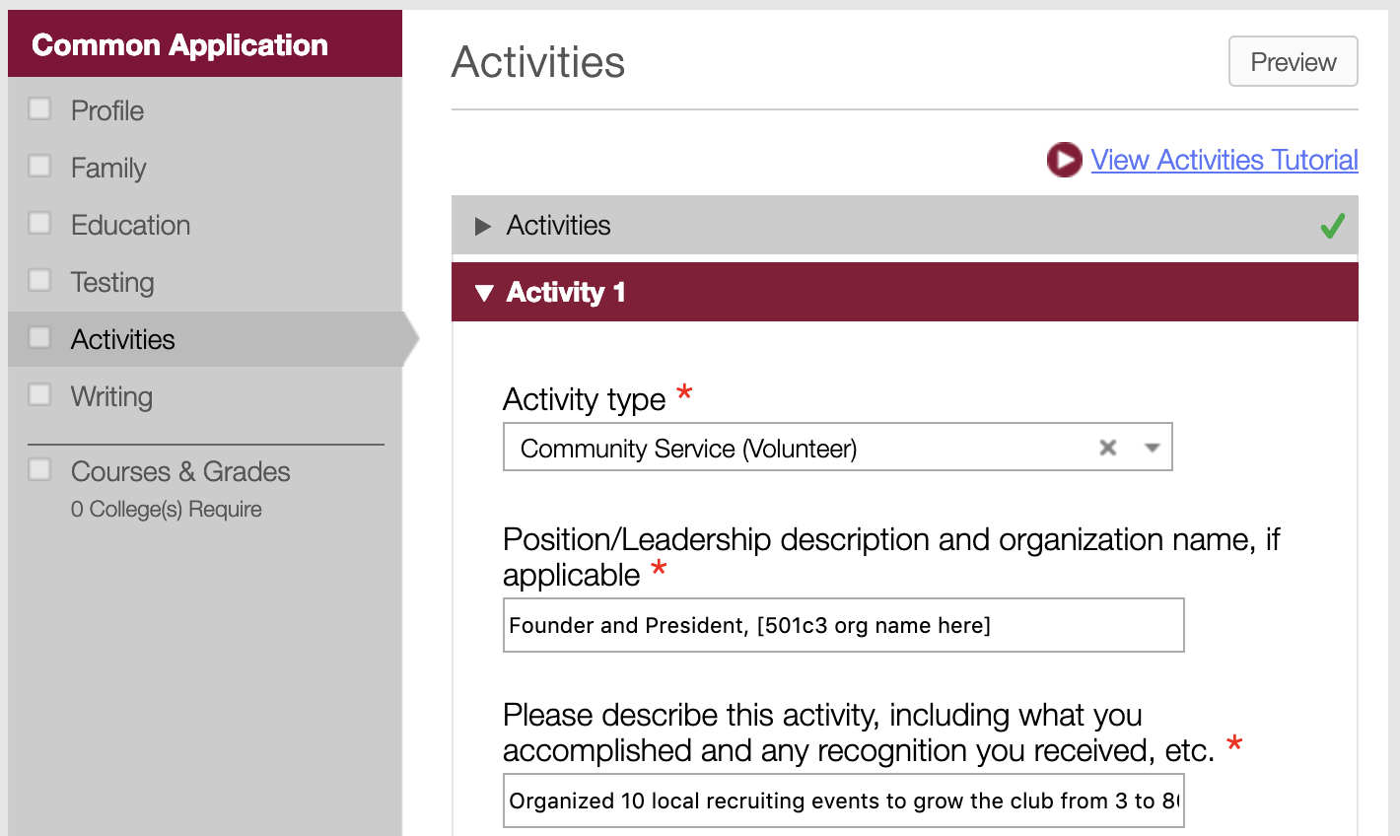Click the '0 College(s) Require' text
The image size is (1400, 836).
point(167,510)
